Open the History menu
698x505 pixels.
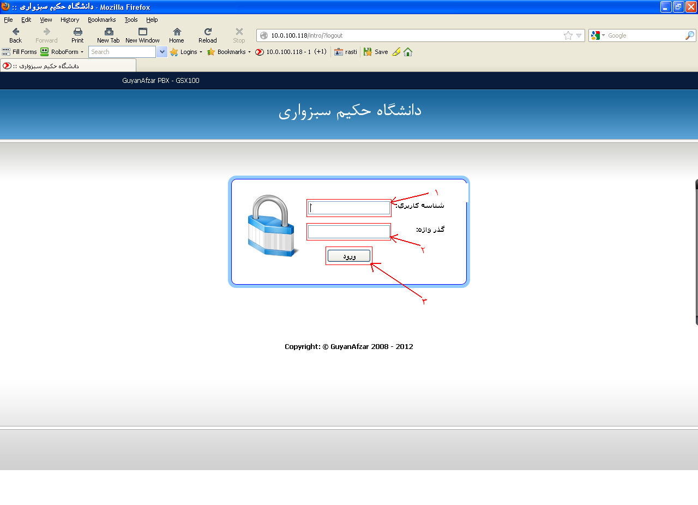[x=70, y=20]
